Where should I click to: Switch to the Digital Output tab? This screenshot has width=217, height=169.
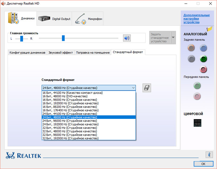[x=54, y=19]
